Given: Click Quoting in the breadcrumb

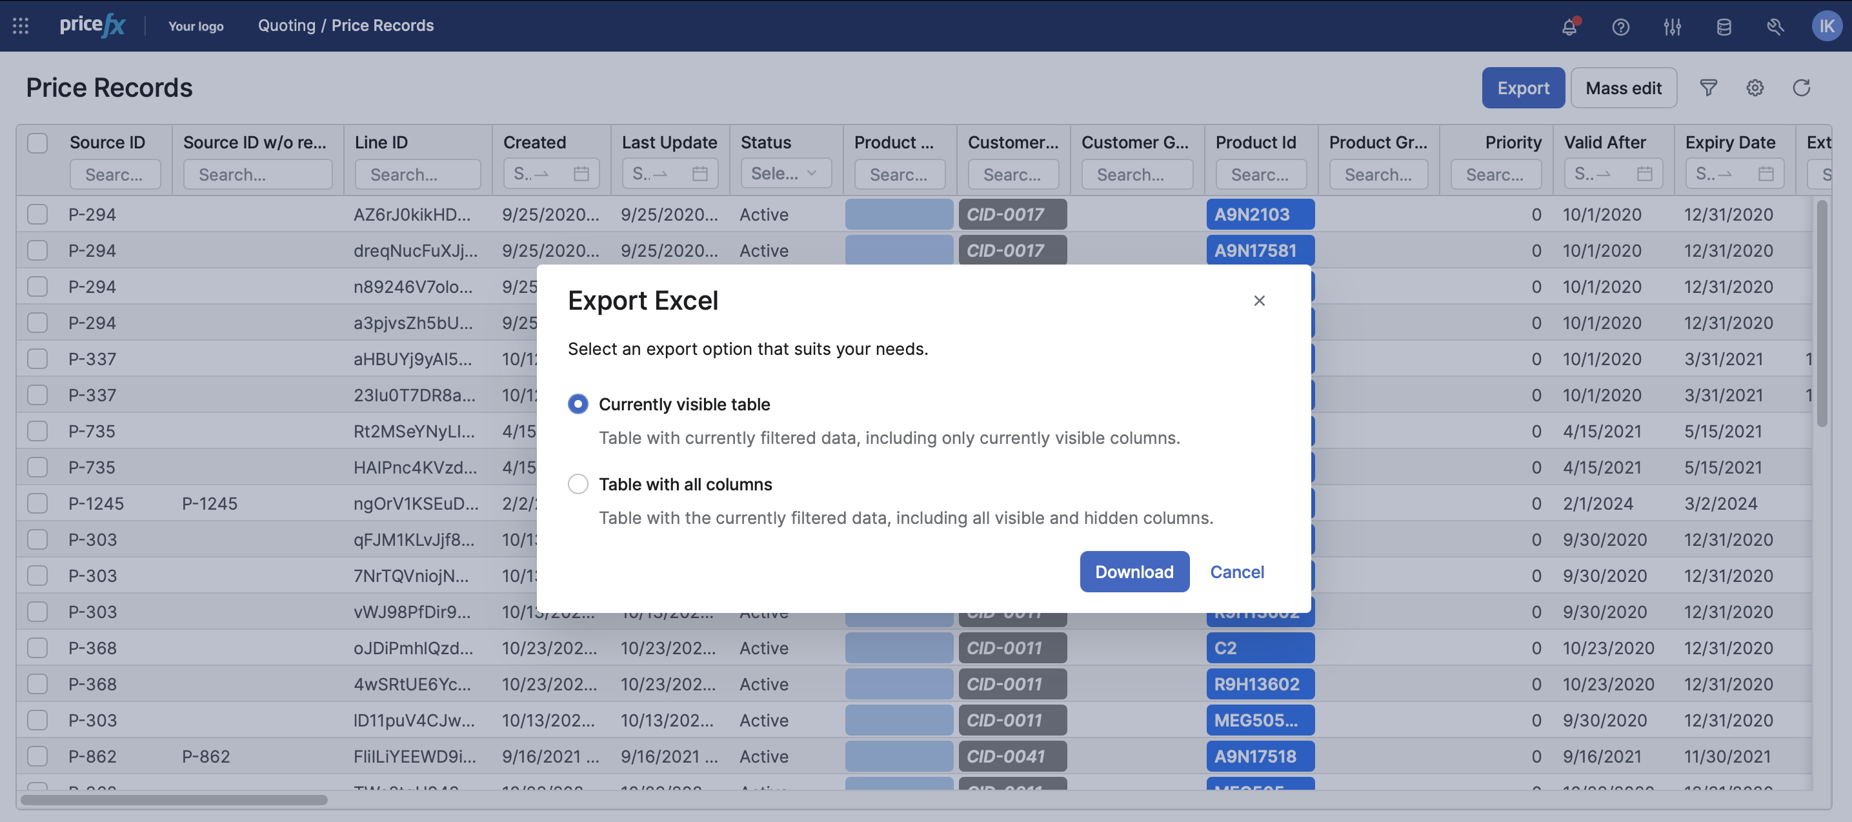Looking at the screenshot, I should click(286, 25).
